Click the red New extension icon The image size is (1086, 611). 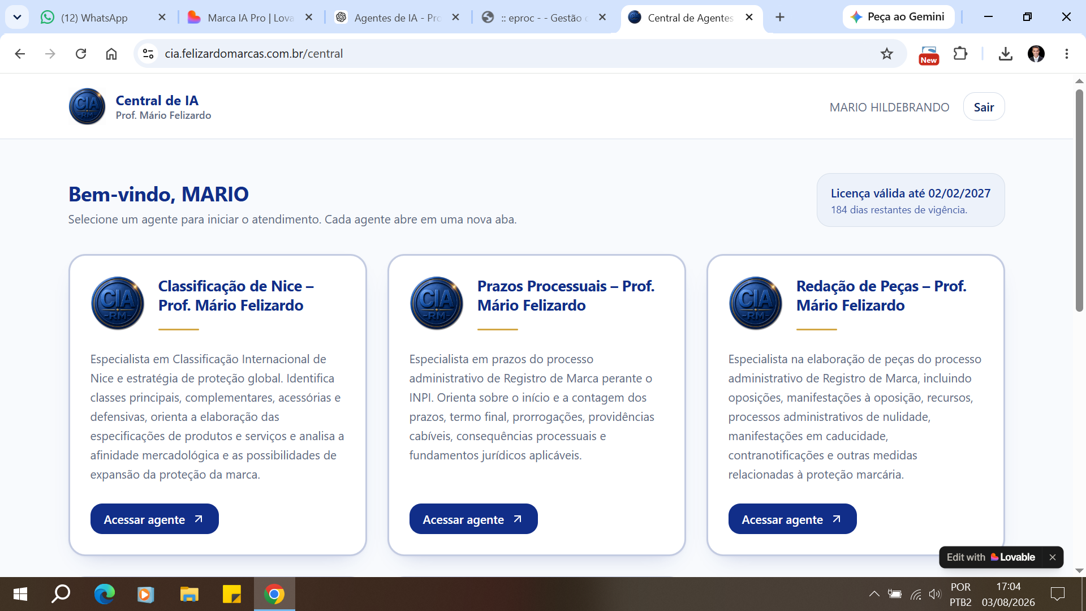click(x=929, y=55)
